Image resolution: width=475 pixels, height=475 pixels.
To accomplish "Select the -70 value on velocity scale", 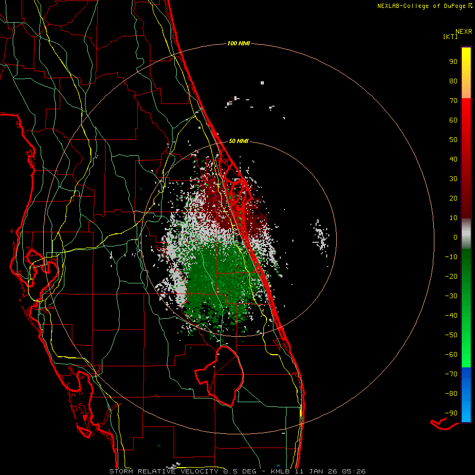I will click(x=451, y=374).
